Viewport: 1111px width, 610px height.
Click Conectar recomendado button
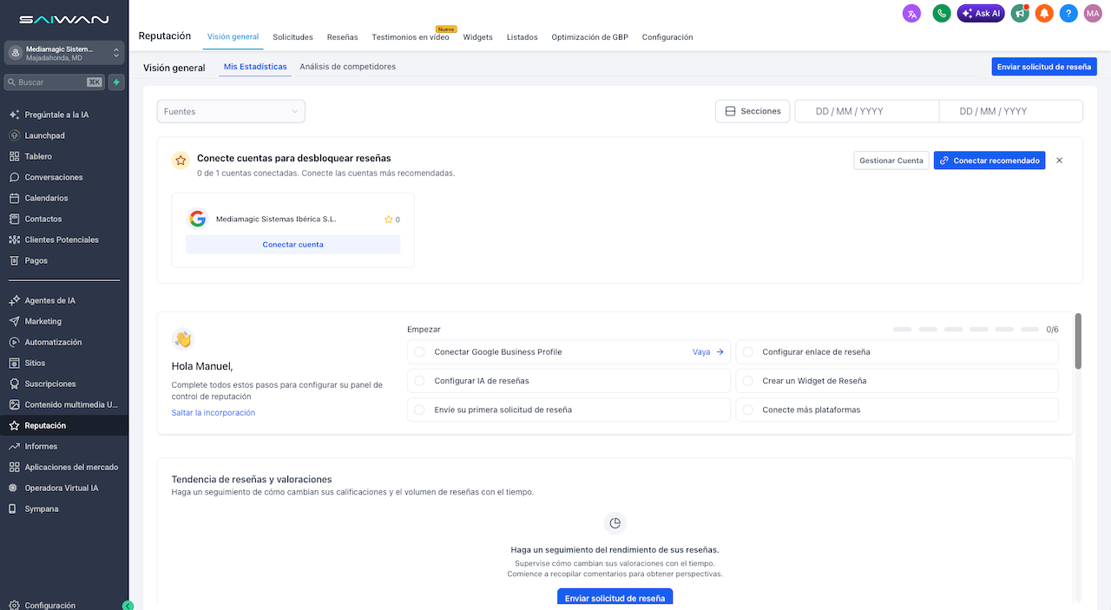(989, 161)
